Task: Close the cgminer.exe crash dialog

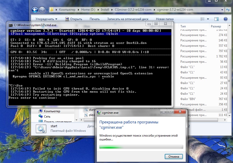Action: 180,111
